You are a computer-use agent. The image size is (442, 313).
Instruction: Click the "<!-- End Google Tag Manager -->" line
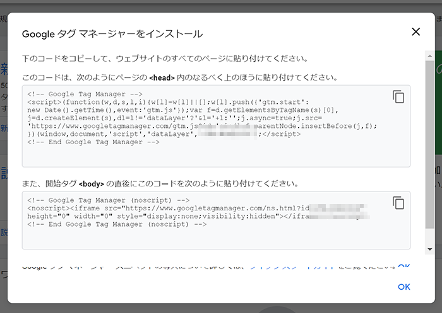[x=93, y=142]
